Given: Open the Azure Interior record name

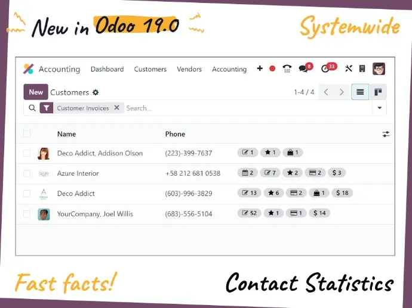Looking at the screenshot, I should pos(78,173).
